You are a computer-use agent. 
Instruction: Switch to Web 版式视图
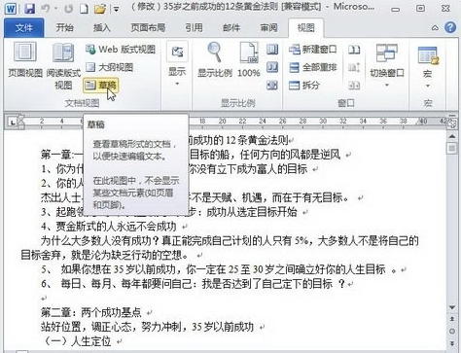click(121, 50)
